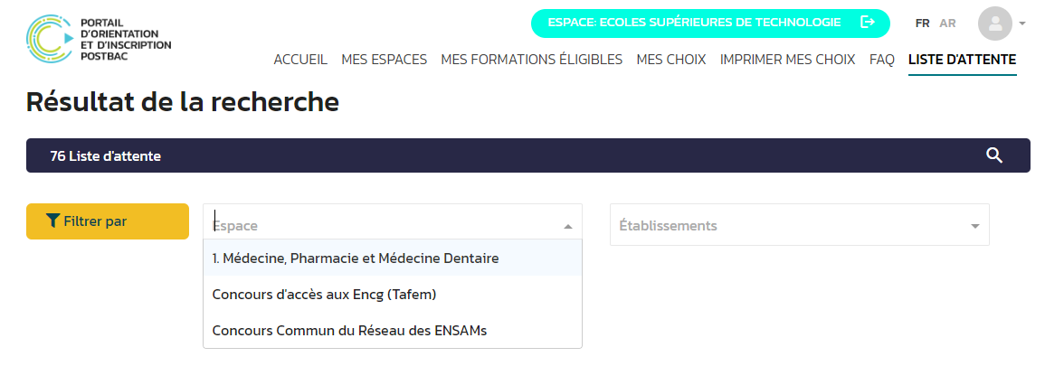Click the search magnifier icon
Image resolution: width=1045 pixels, height=385 pixels.
(x=994, y=155)
